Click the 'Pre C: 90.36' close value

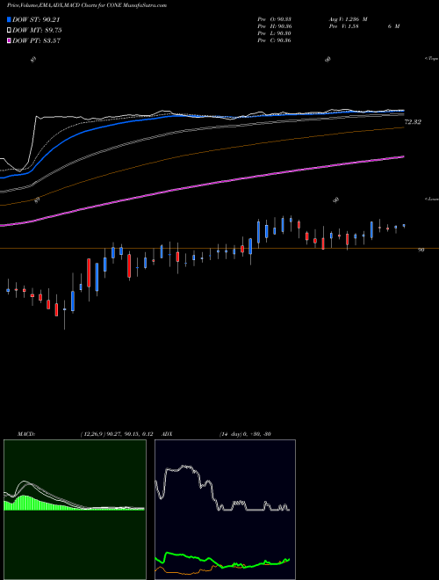pos(274,40)
